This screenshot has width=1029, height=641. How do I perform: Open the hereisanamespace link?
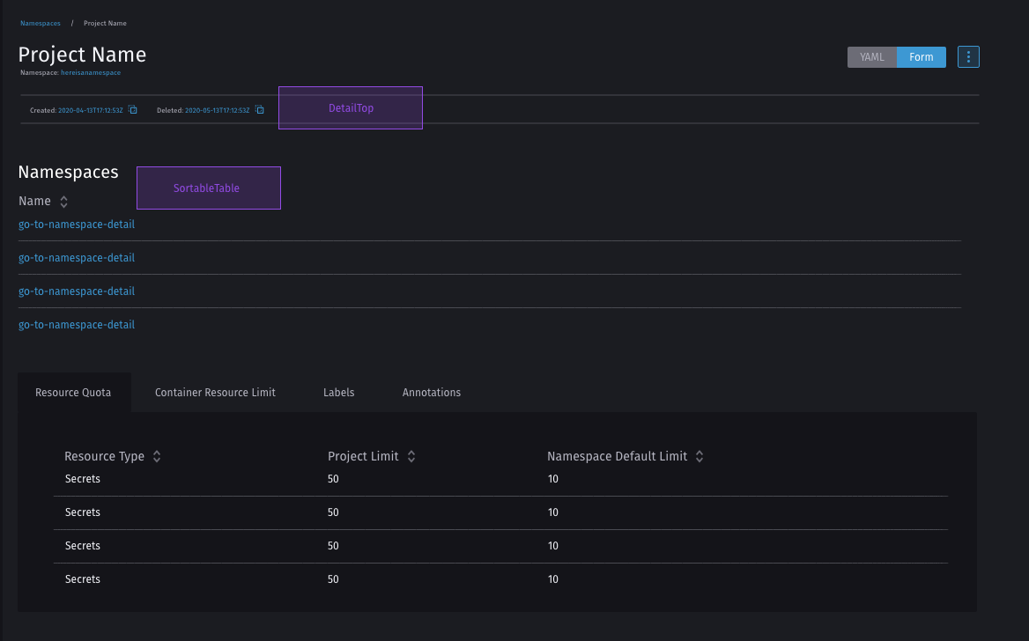tap(90, 72)
